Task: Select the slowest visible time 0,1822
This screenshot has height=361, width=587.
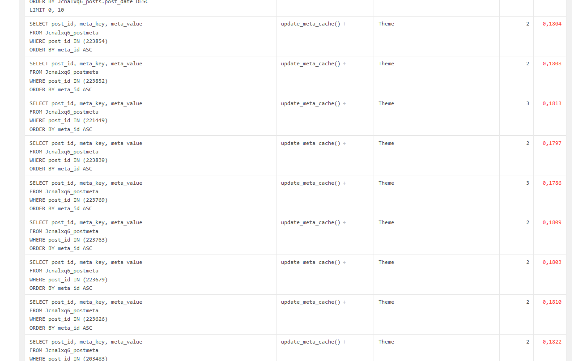Action: point(552,342)
